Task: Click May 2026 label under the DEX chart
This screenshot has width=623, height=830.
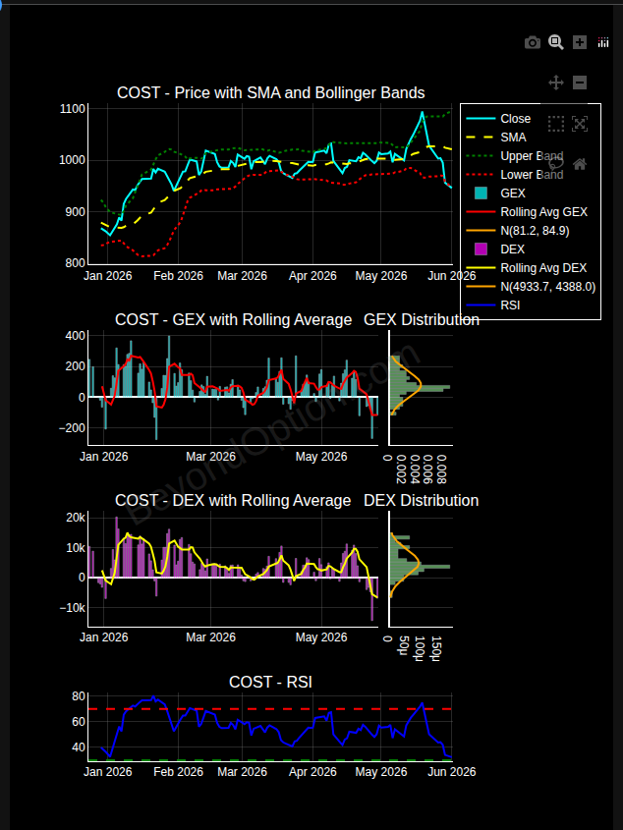Action: pyautogui.click(x=322, y=637)
